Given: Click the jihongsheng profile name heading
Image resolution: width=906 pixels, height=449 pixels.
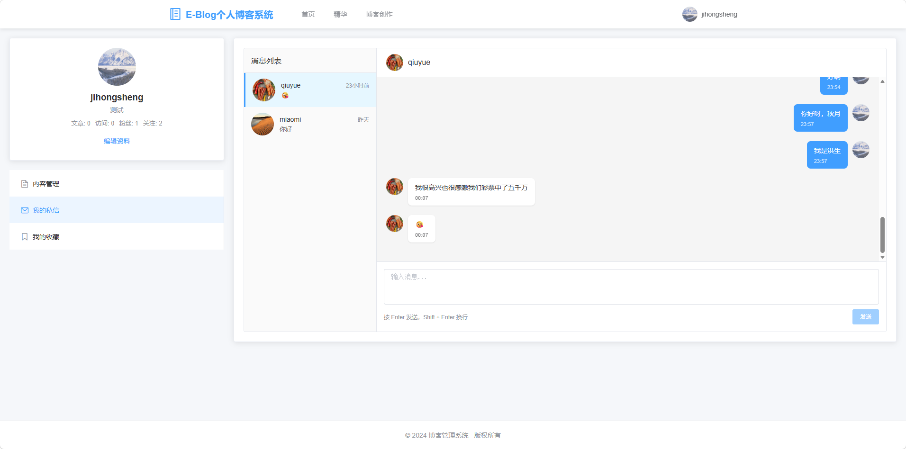Looking at the screenshot, I should (x=117, y=97).
